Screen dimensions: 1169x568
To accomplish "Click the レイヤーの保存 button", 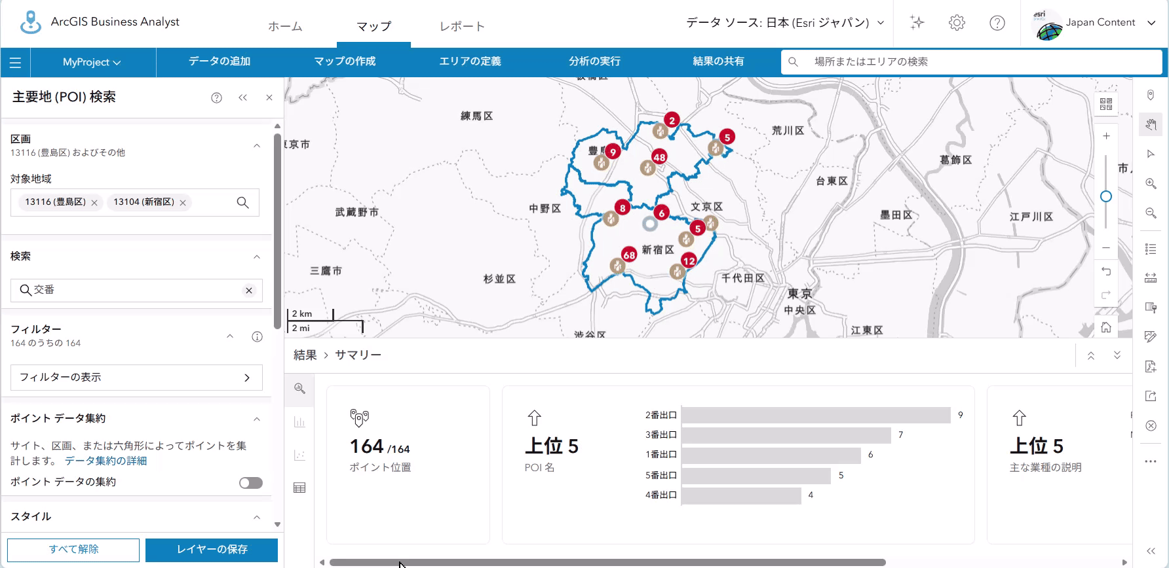I will (x=212, y=550).
